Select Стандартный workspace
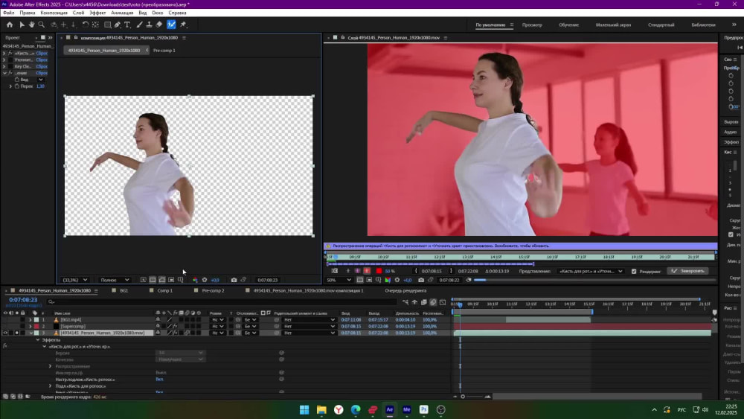Viewport: 744px width, 419px height. coord(661,25)
